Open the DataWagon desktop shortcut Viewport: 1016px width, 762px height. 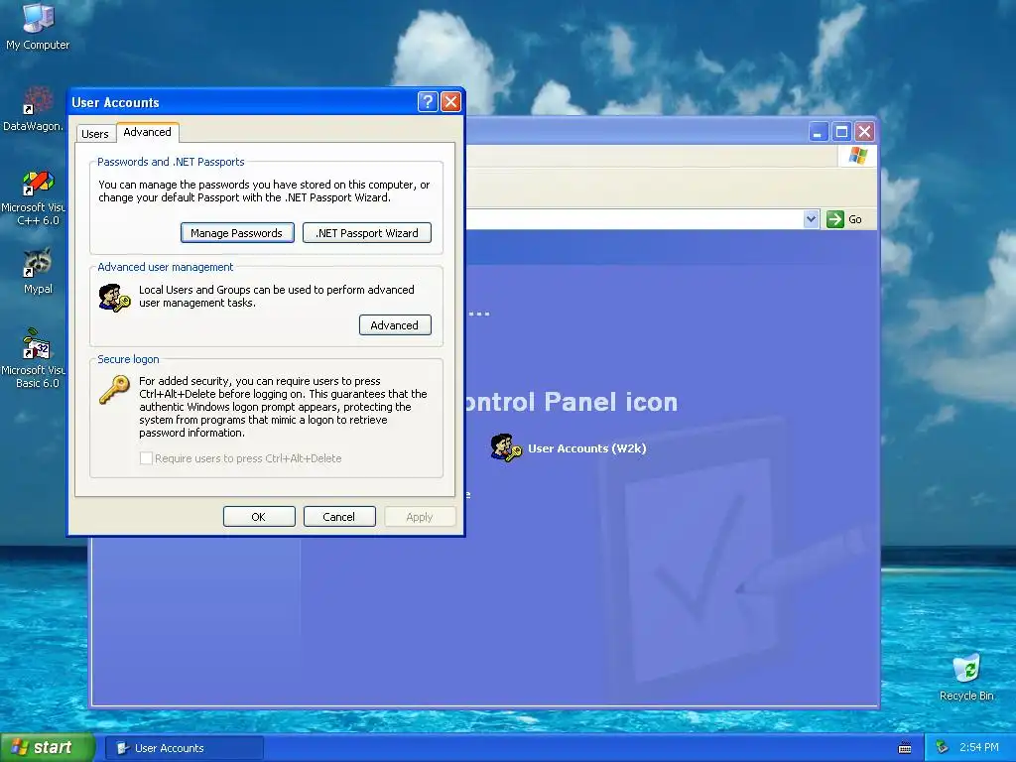[34, 109]
